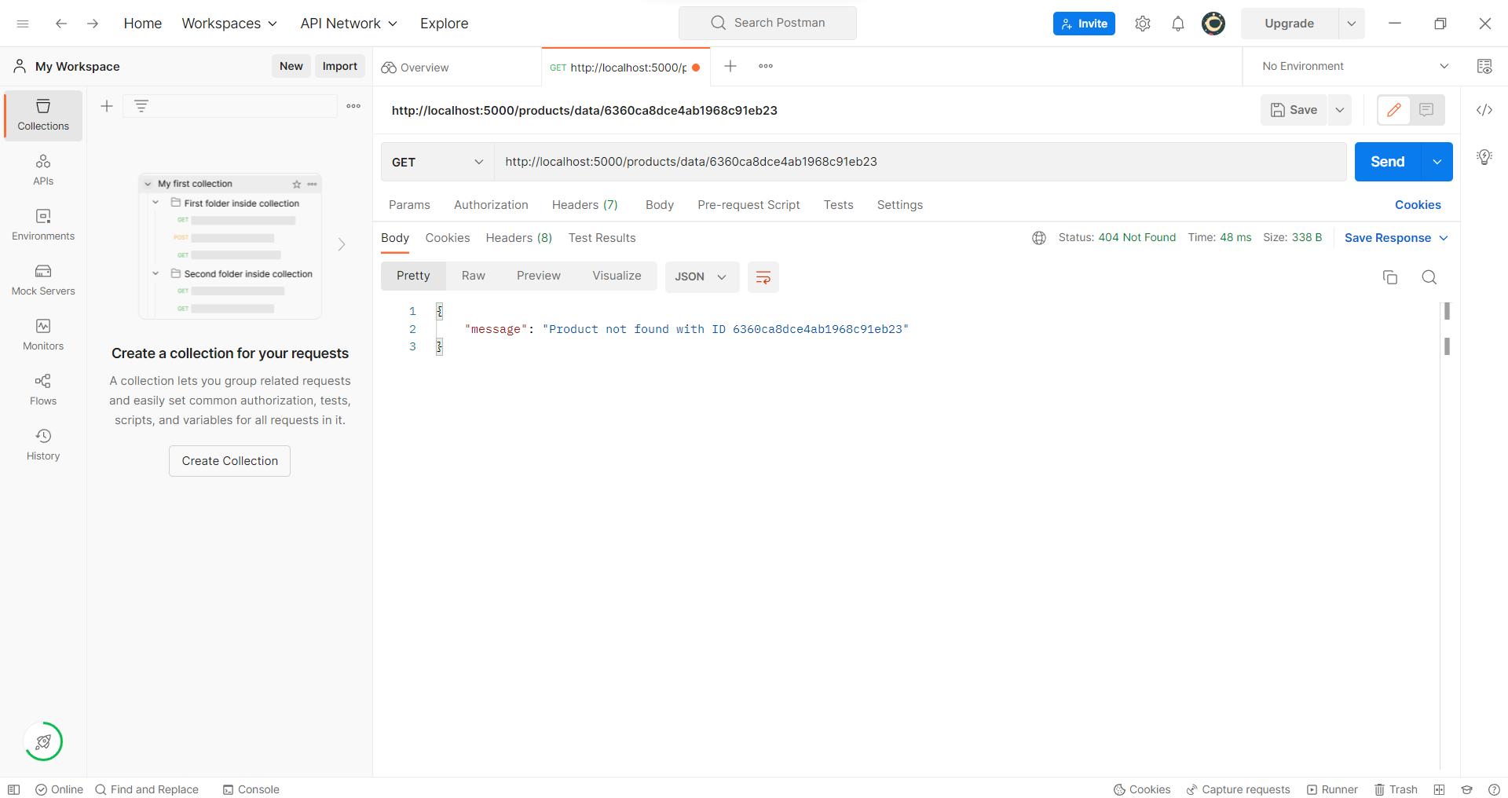
Task: Open the Authorization tab
Action: [491, 205]
